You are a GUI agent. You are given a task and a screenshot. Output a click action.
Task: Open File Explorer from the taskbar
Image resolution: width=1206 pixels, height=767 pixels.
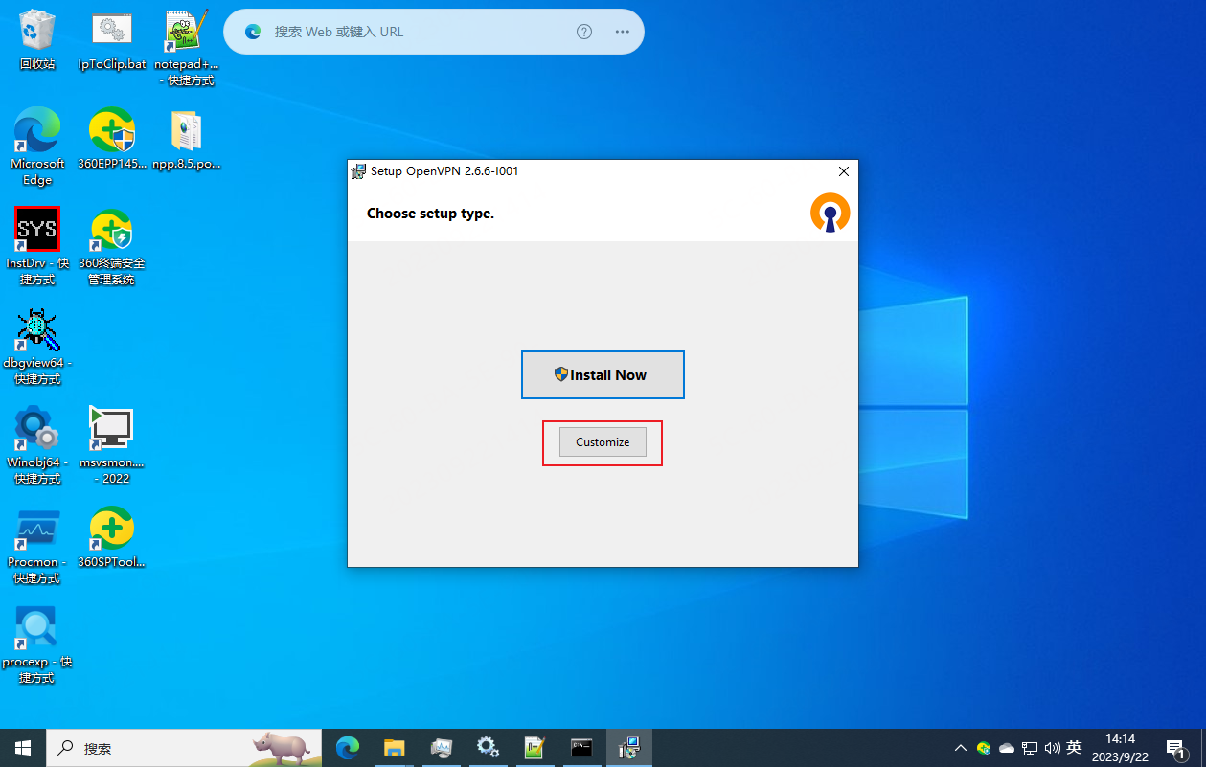[394, 748]
